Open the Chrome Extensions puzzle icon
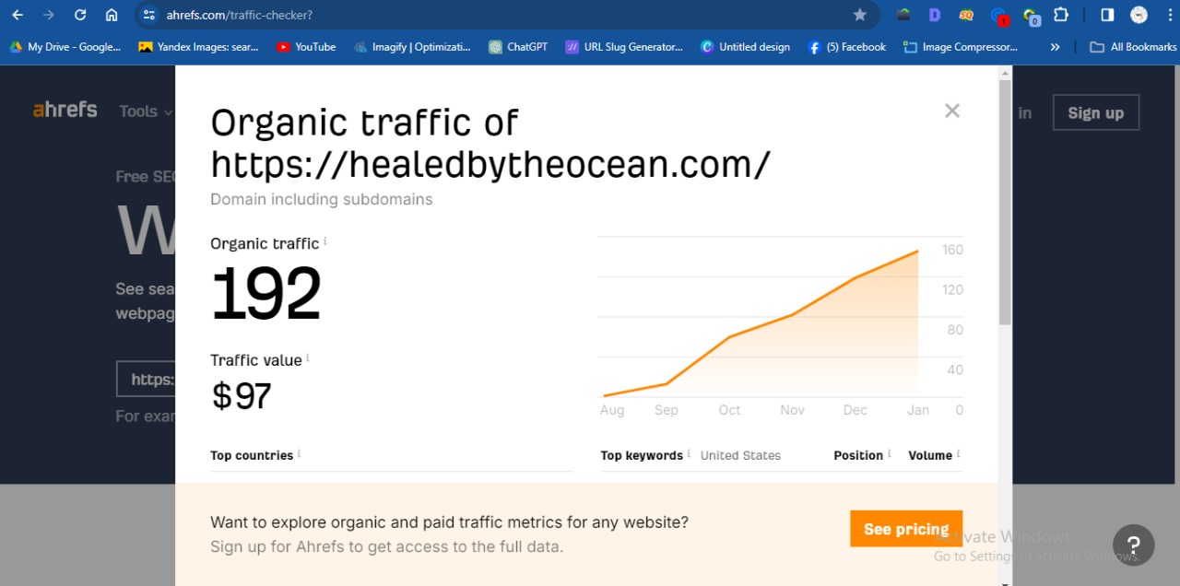 pos(1061,15)
